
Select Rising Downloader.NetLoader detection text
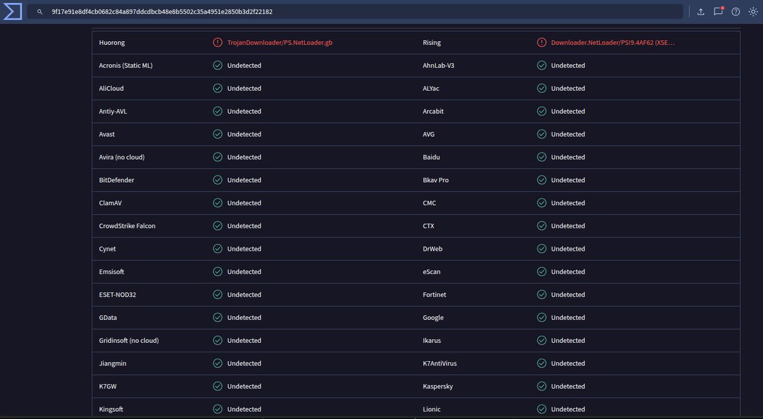[613, 43]
